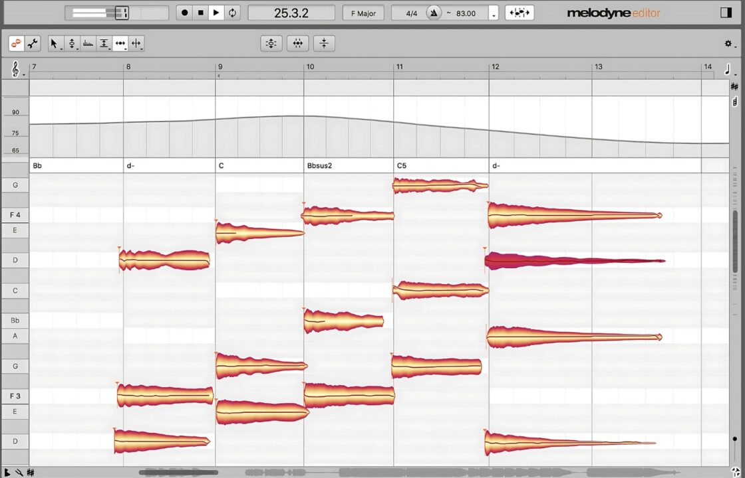Open the quarter-note time grid menu
Image resolution: width=745 pixels, height=478 pixels.
[728, 70]
